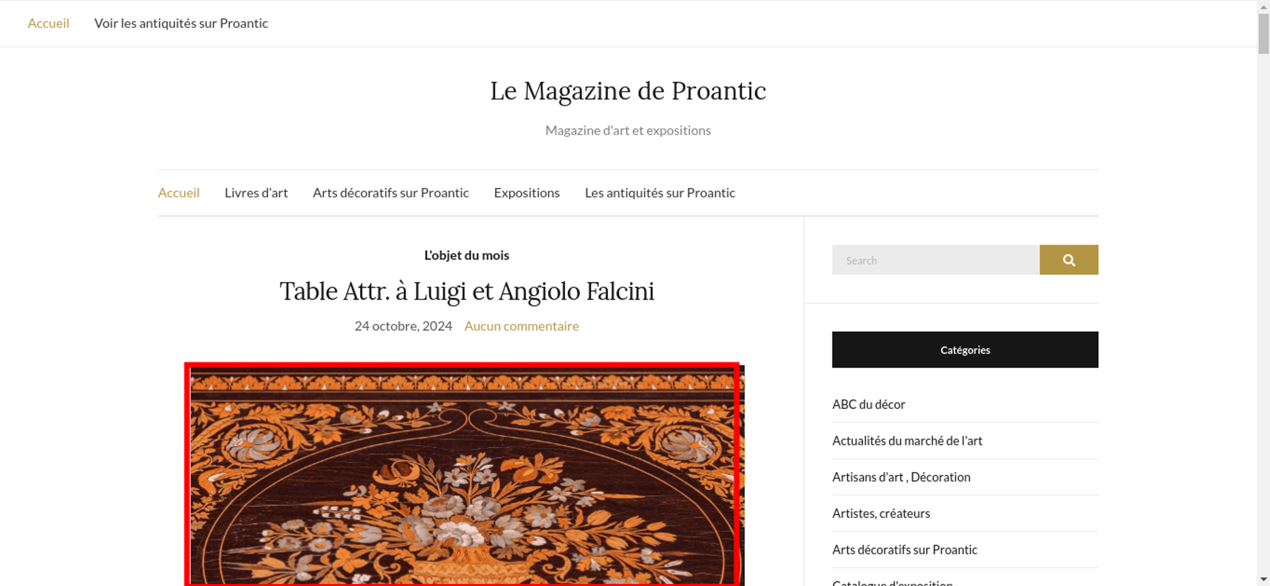Go to the Expositions menu item

(x=527, y=193)
